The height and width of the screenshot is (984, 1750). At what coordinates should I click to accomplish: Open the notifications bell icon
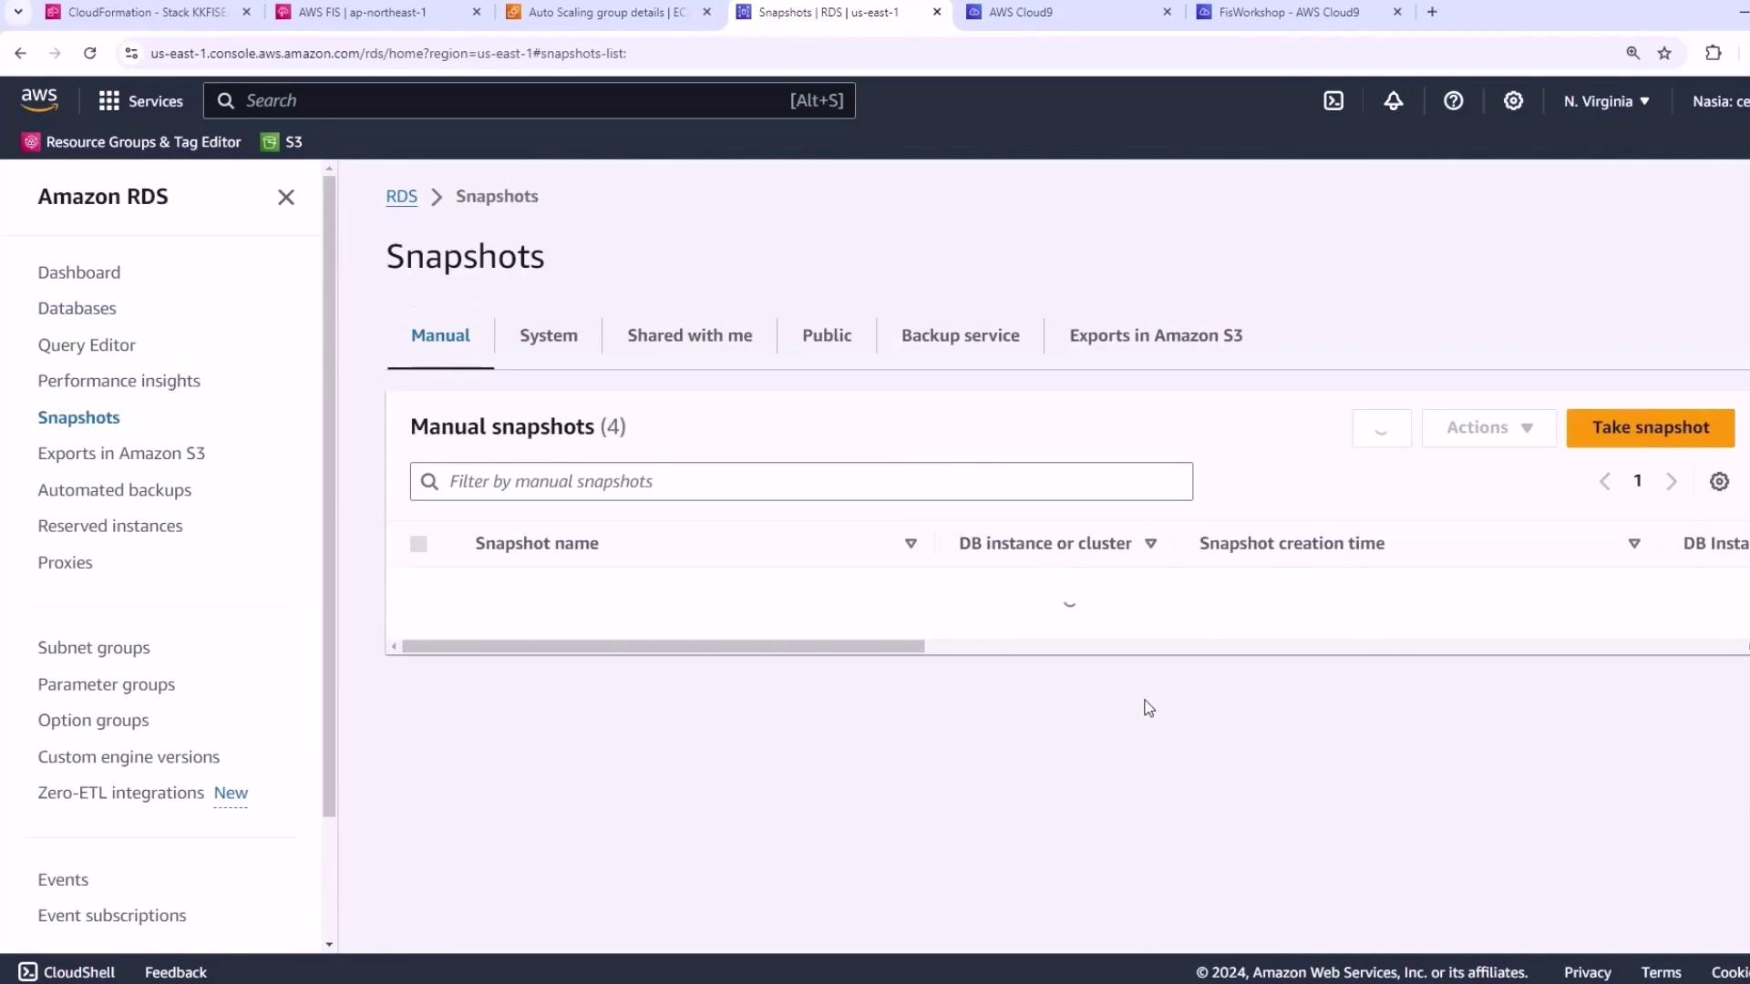[1393, 101]
